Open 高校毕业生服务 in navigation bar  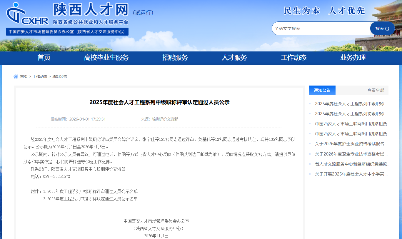(x=106, y=58)
